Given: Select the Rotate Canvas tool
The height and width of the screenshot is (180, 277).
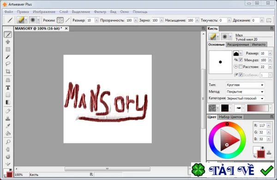Looking at the screenshot, I should [x=8, y=157].
